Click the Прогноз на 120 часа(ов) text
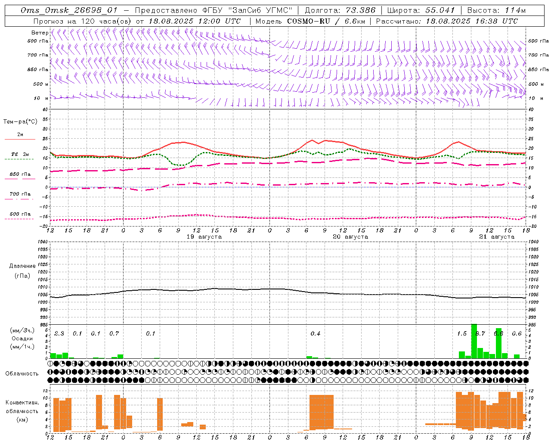The height and width of the screenshot is (441, 551). point(83,21)
